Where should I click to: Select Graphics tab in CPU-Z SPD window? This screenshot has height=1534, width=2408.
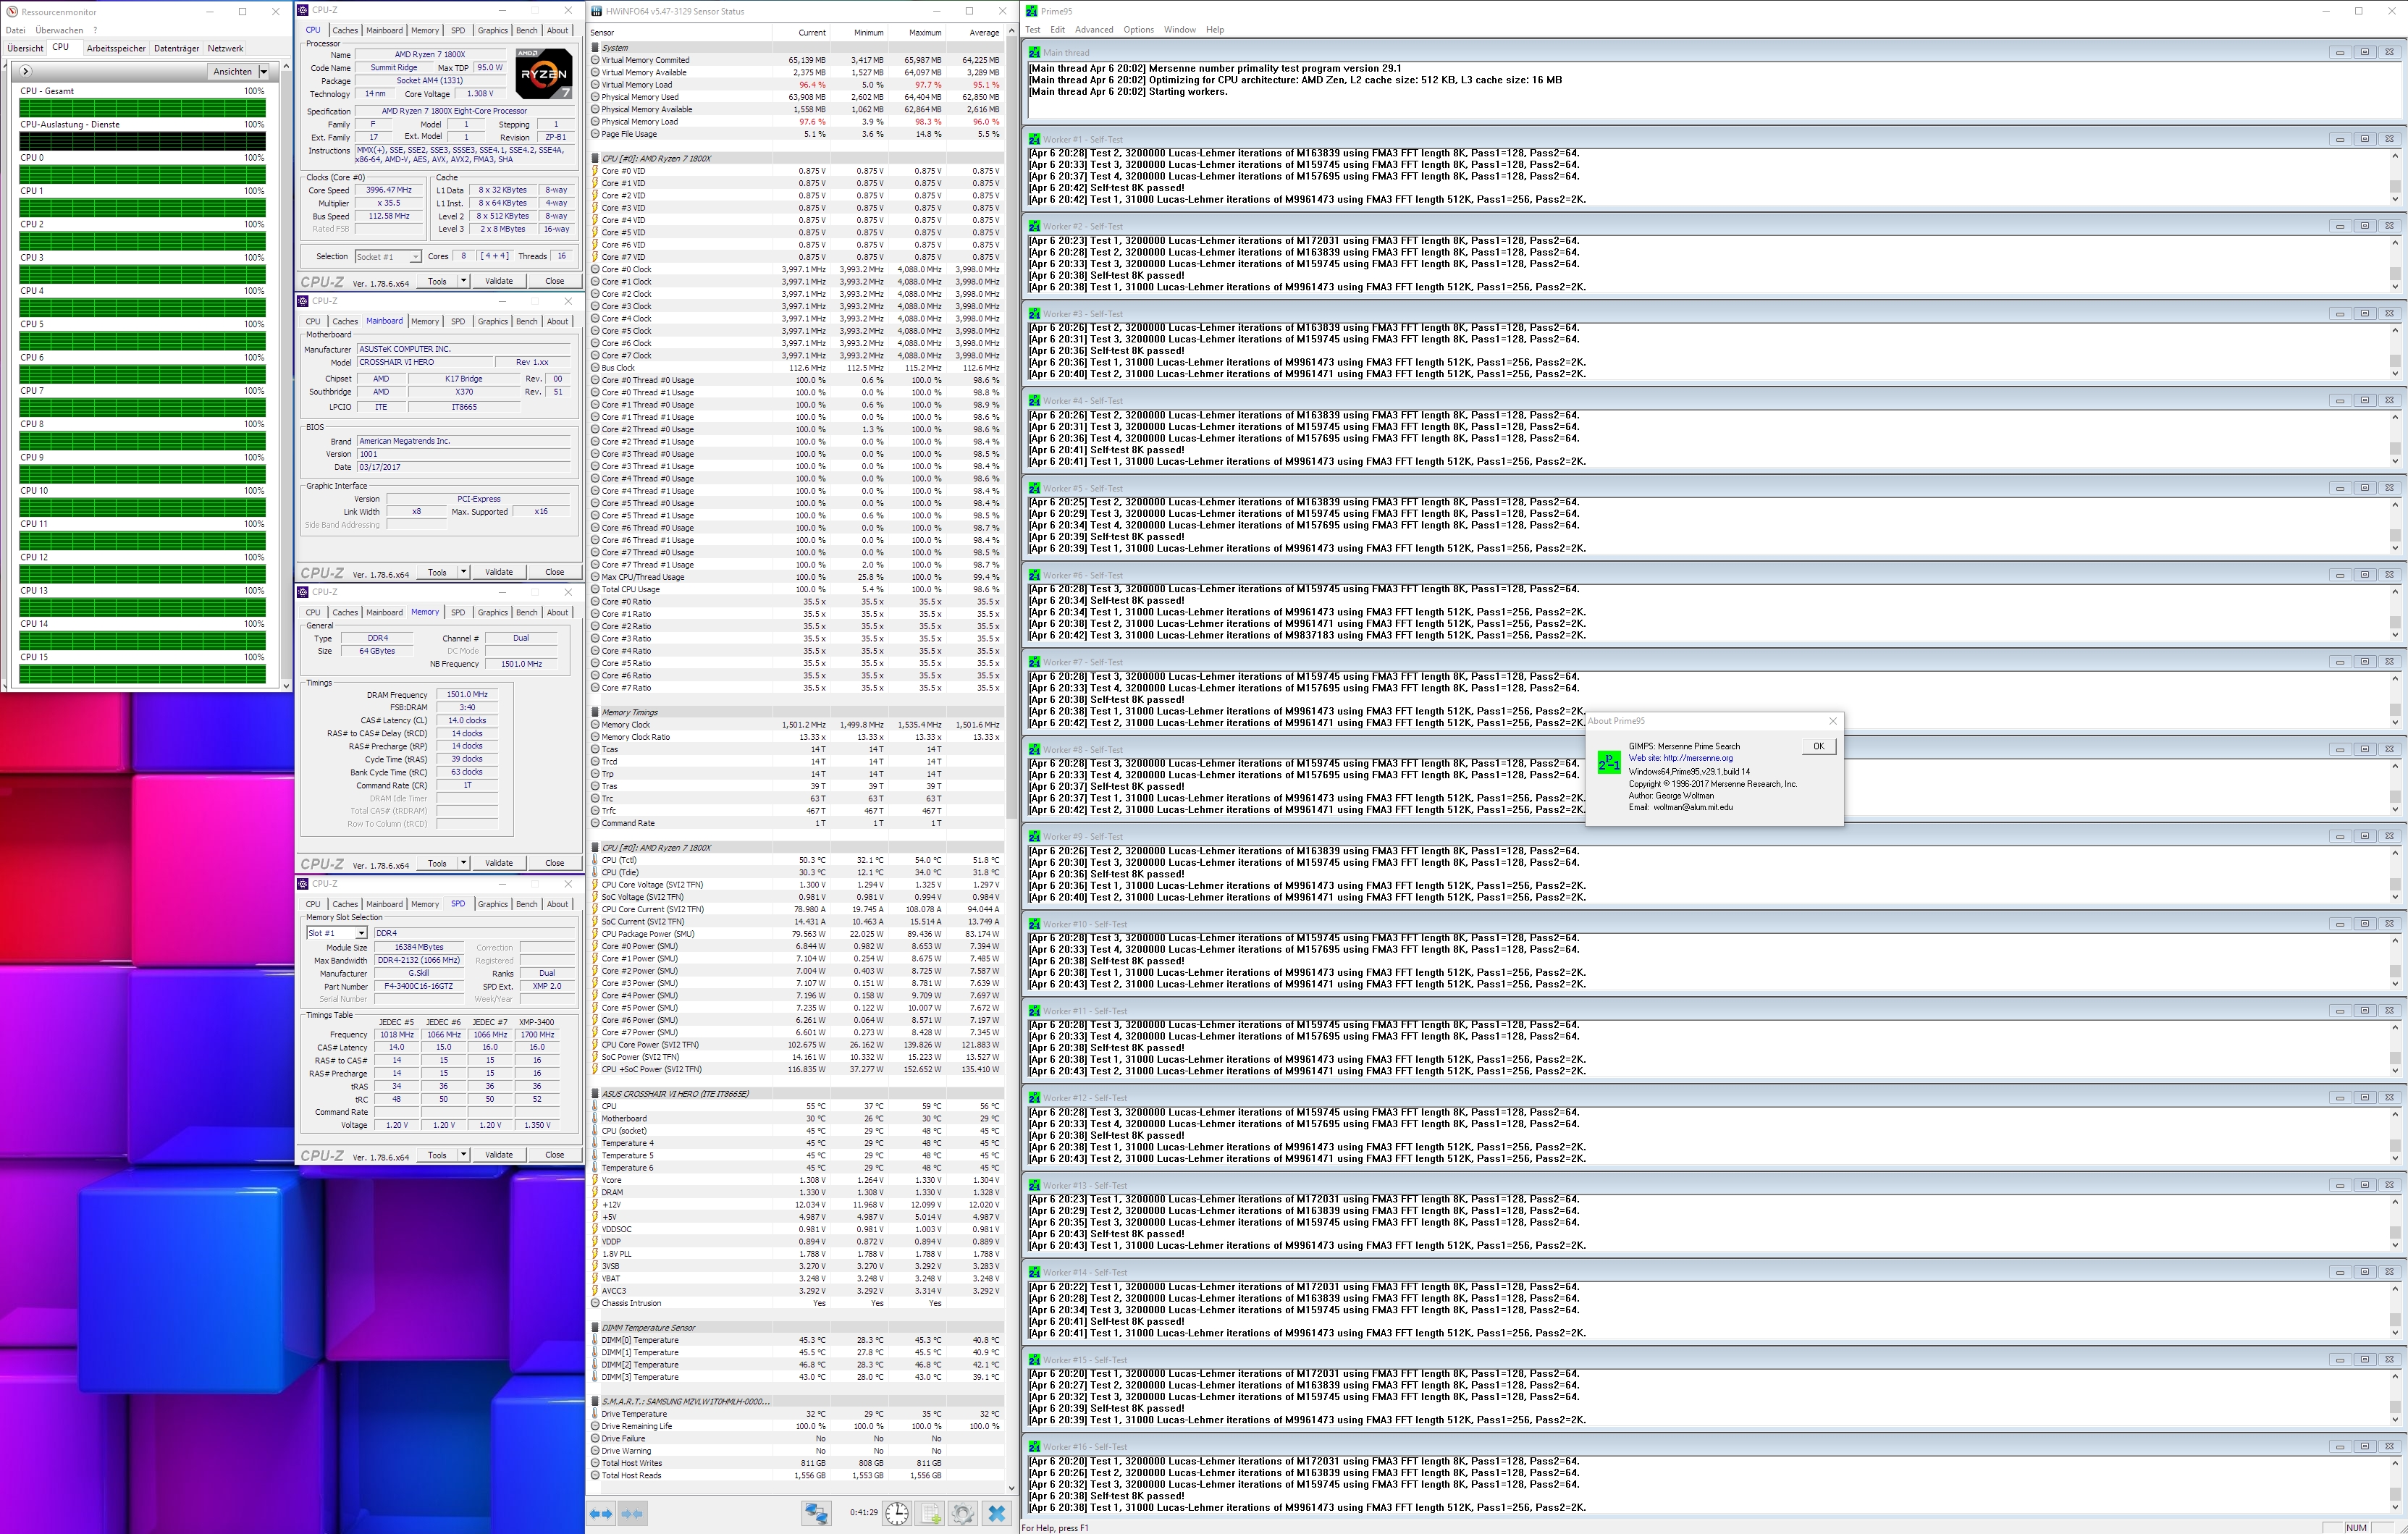(492, 904)
